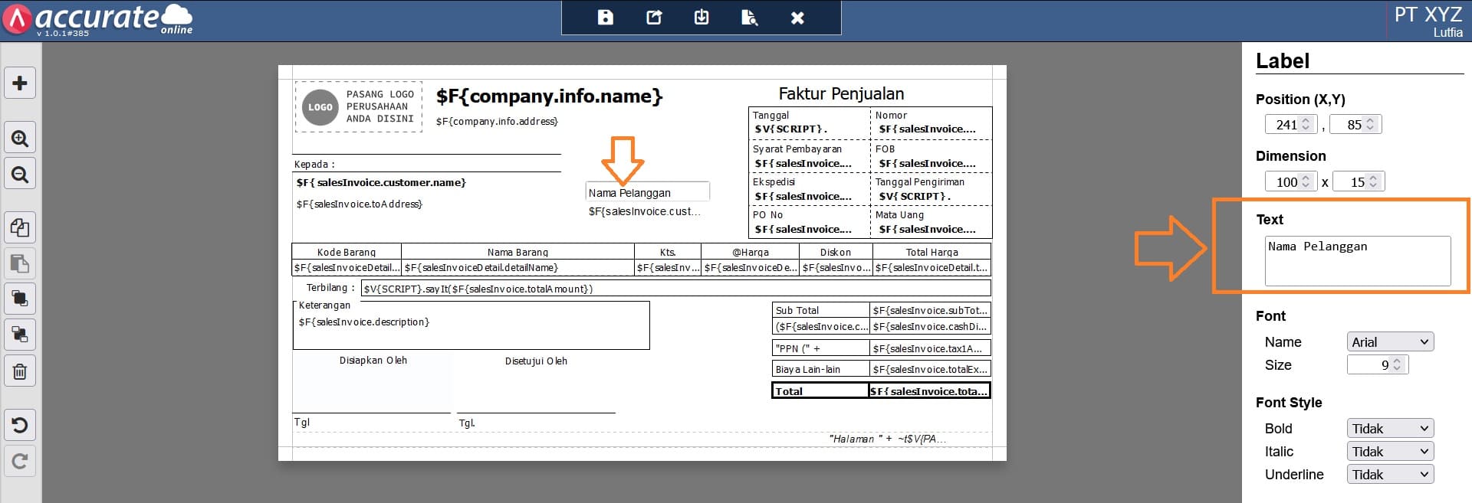Open the print preview icon
This screenshot has width=1472, height=503.
(x=749, y=18)
